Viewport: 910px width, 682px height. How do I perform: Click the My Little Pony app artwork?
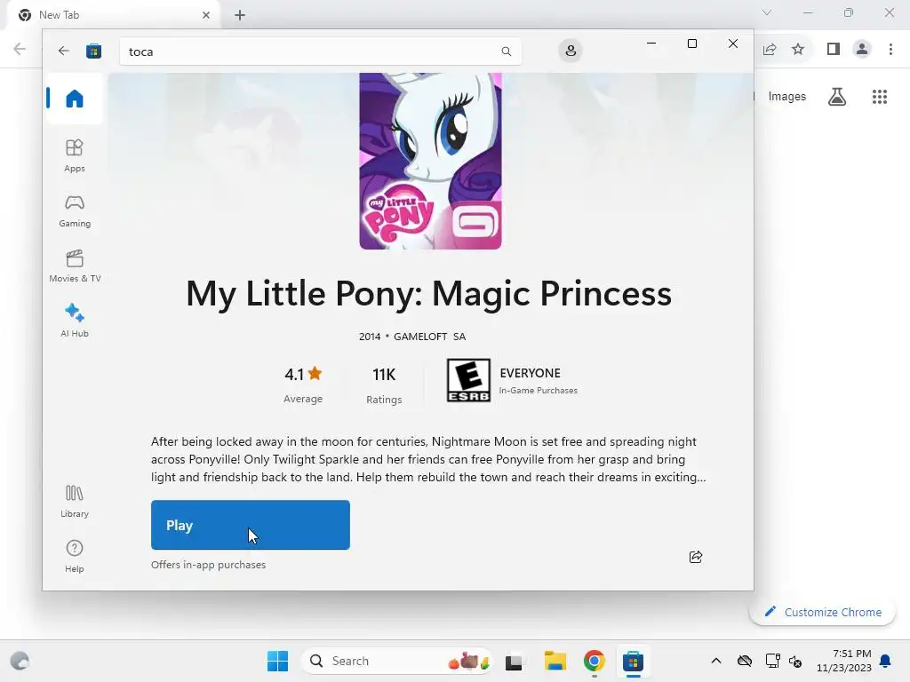430,162
